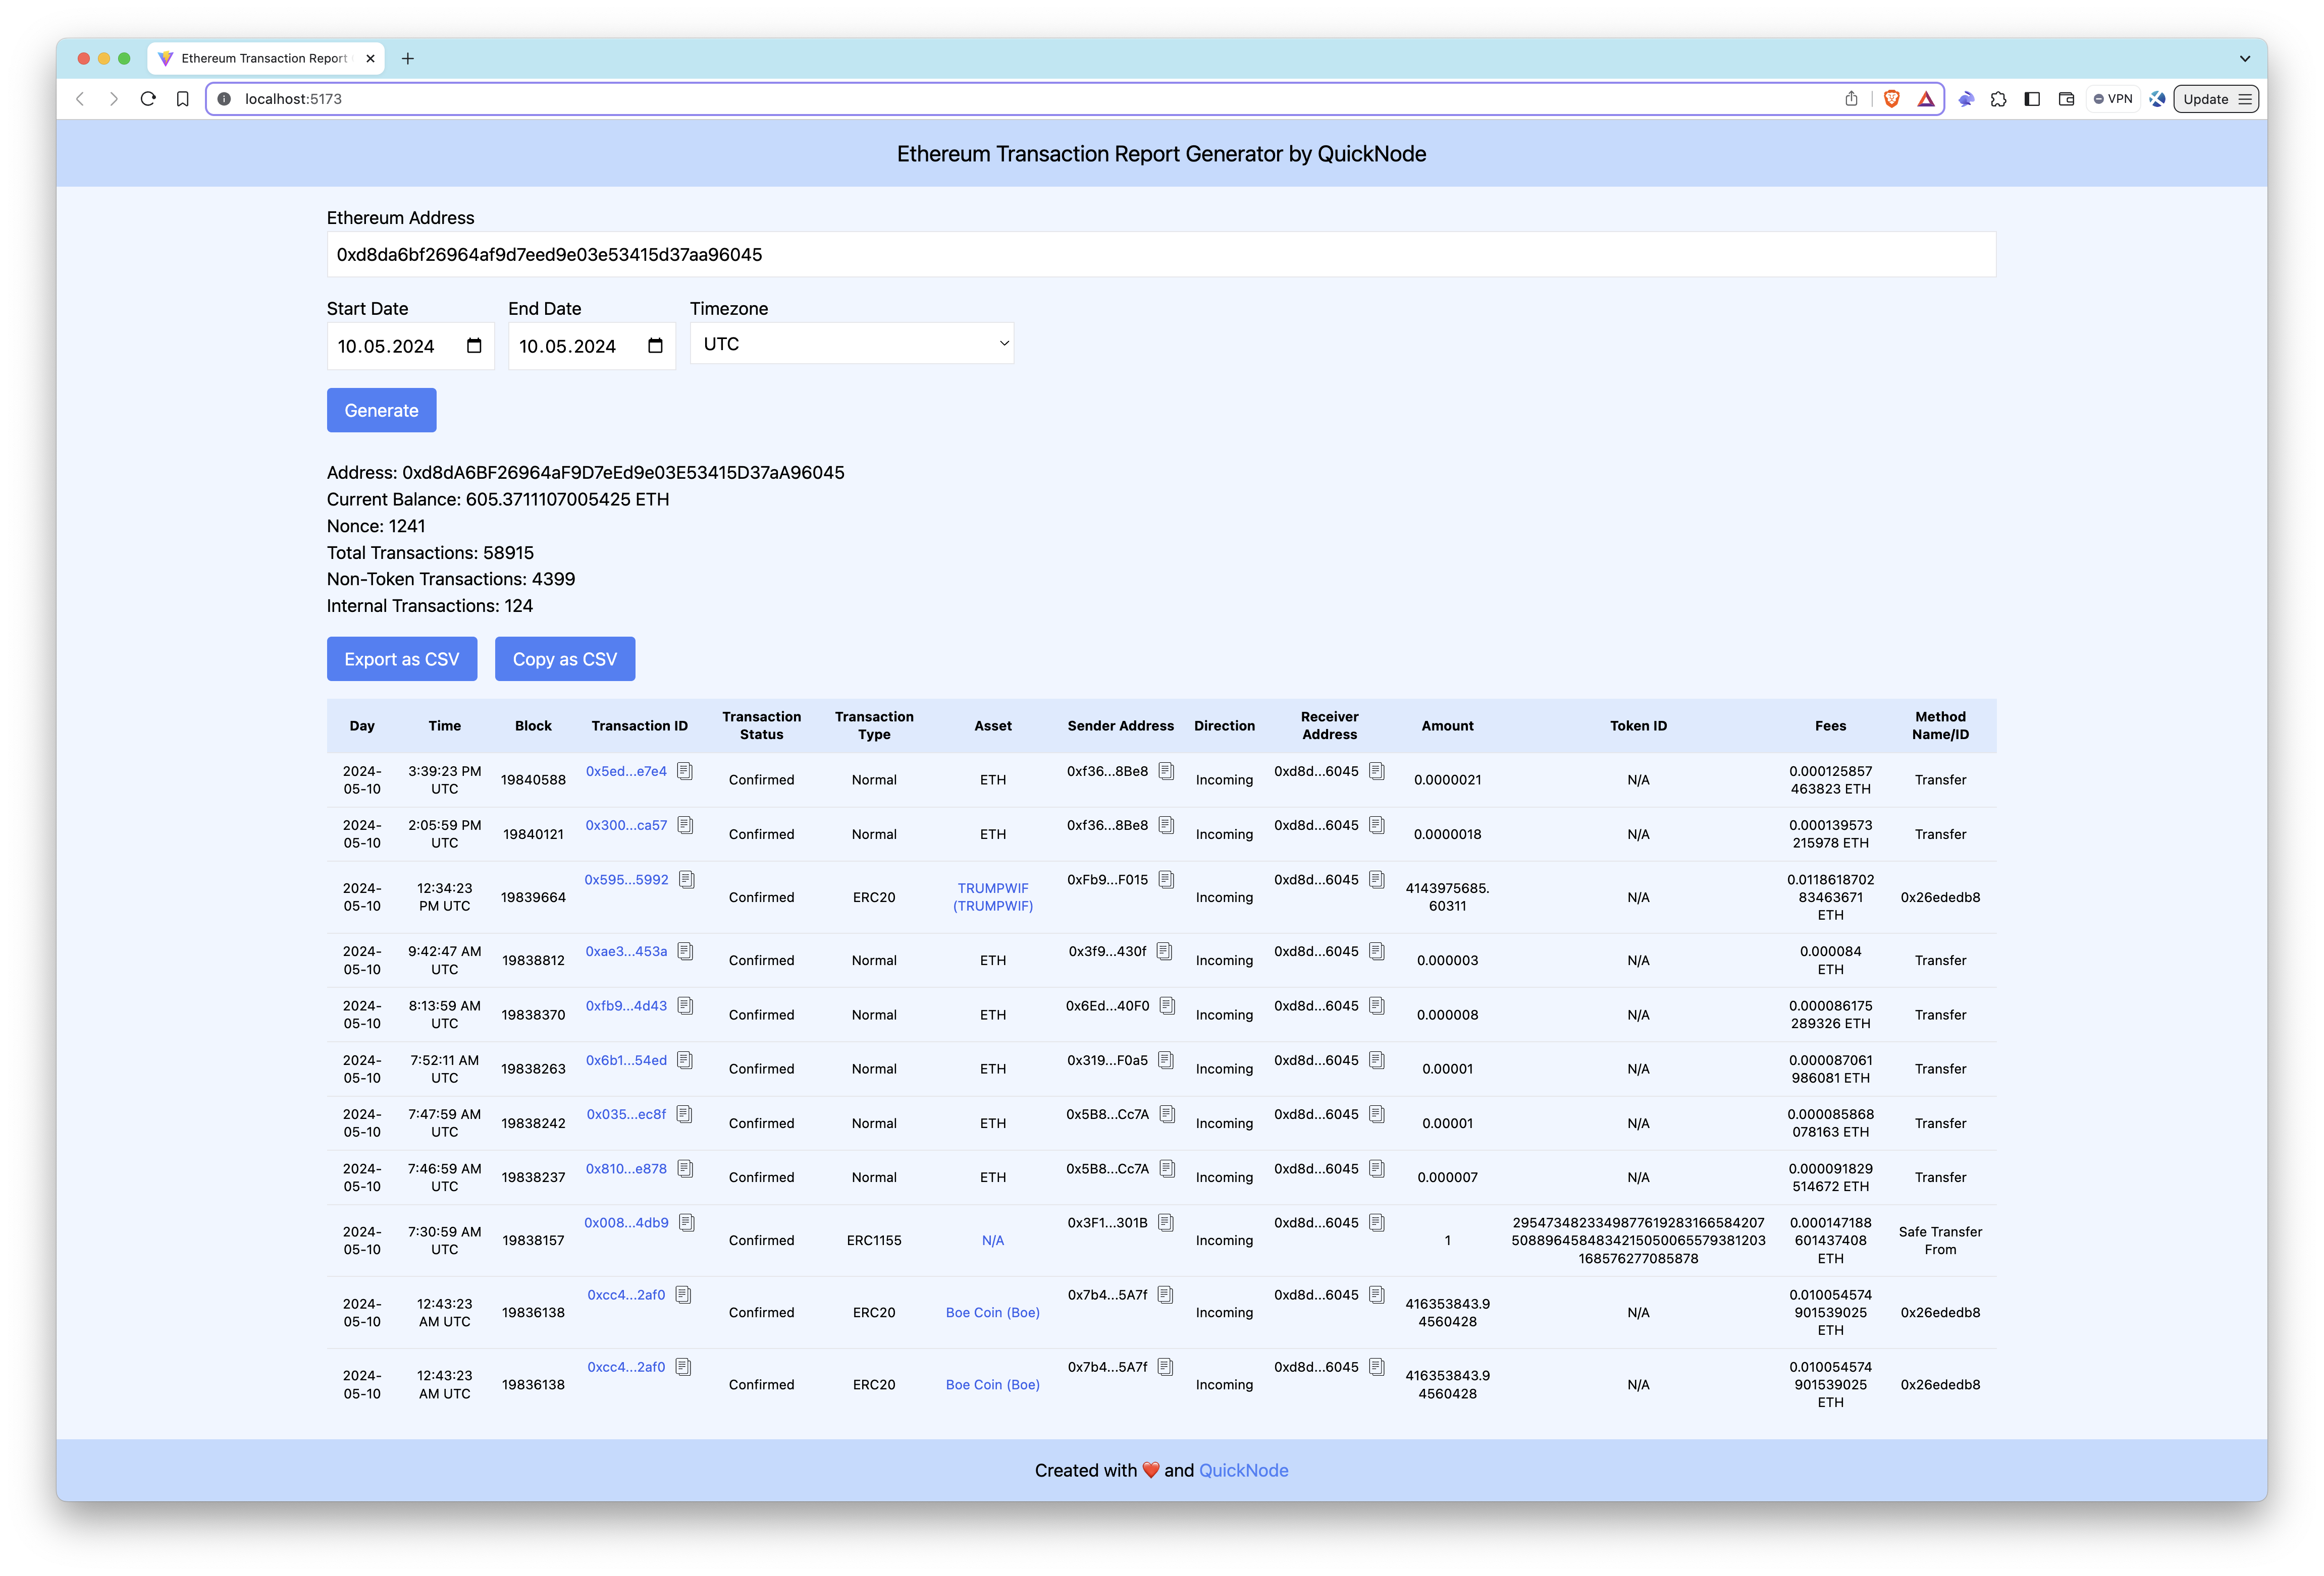Click the End Date field

tap(591, 346)
